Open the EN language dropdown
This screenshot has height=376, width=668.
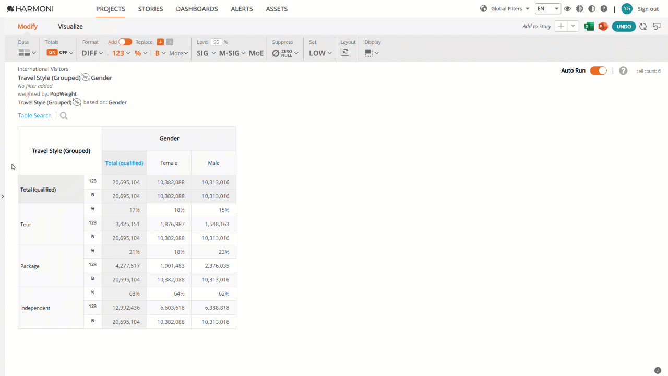click(x=548, y=9)
